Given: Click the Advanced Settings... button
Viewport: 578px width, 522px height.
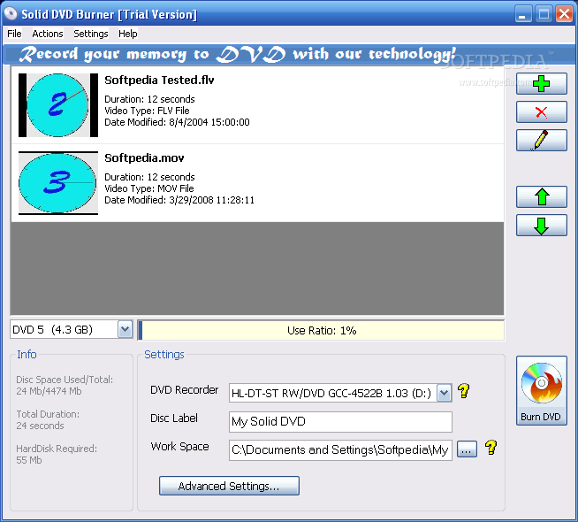Looking at the screenshot, I should pos(229,486).
